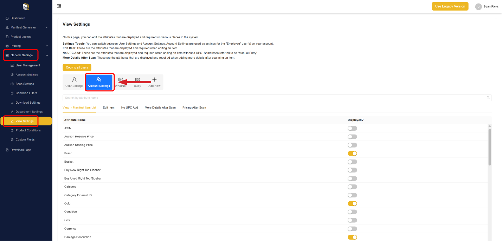The width and height of the screenshot is (502, 241).
Task: Click the sidebar collapse hamburger icon
Action: [x=59, y=6]
